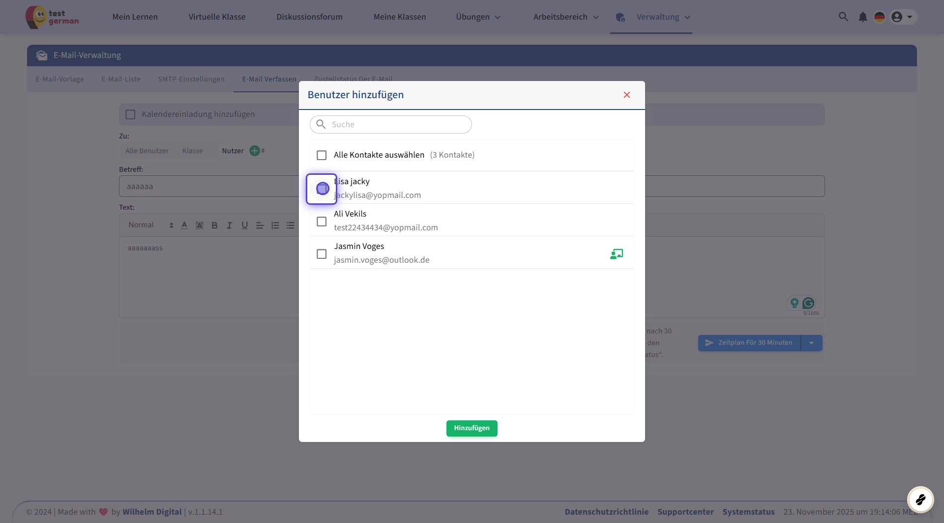Click the floating help widget icon
944x523 pixels.
920,499
